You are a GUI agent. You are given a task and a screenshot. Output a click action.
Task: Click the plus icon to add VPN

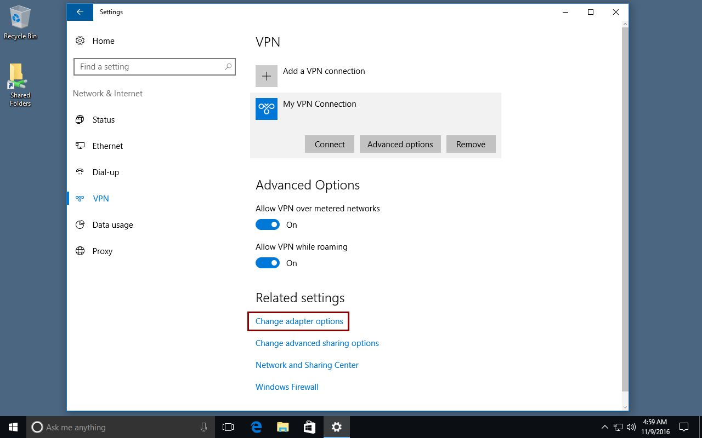267,76
